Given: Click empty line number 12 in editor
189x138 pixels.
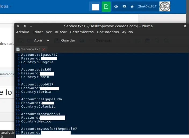Looking at the screenshot, I should [18, 96].
